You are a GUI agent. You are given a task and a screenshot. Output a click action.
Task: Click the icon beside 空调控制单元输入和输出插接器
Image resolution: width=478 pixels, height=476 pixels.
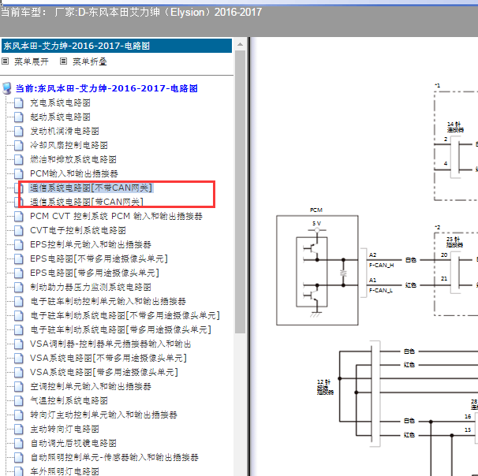click(19, 386)
